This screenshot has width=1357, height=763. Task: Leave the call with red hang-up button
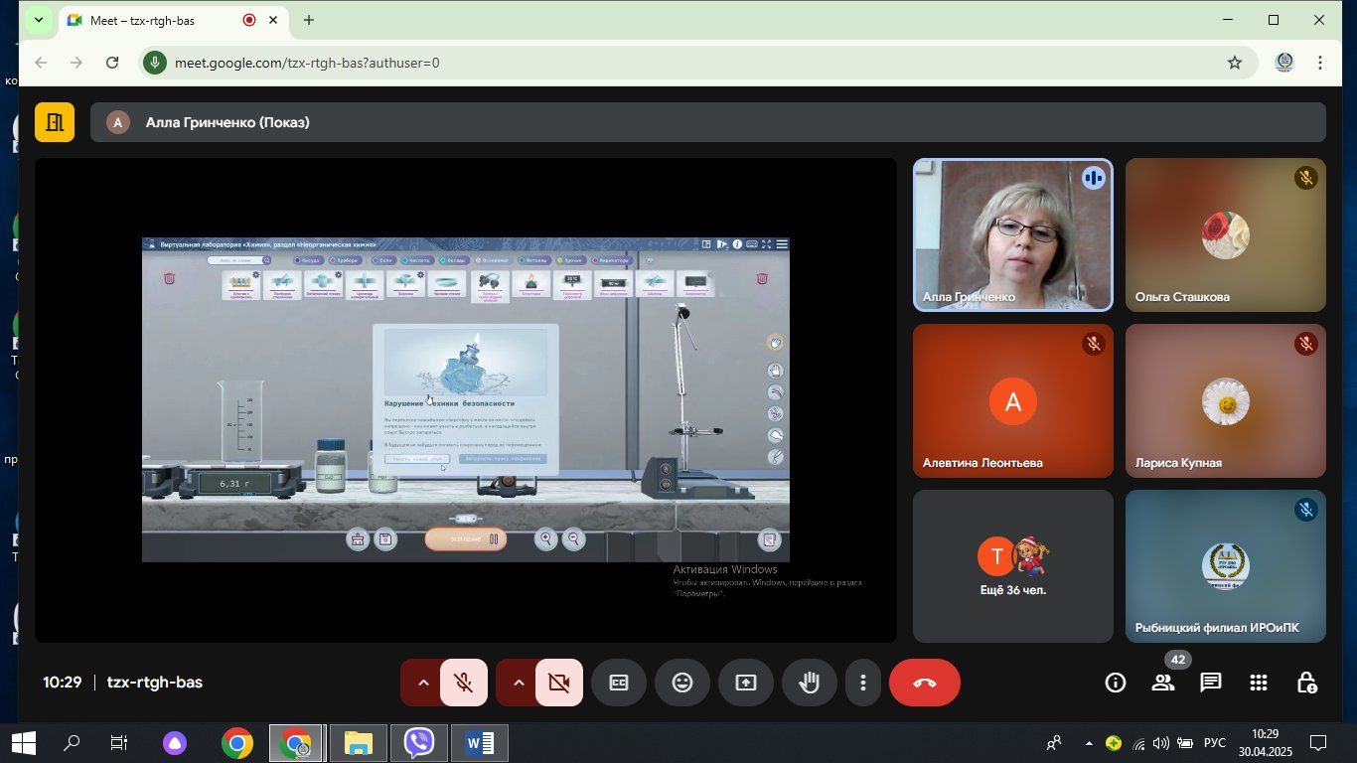(x=925, y=683)
